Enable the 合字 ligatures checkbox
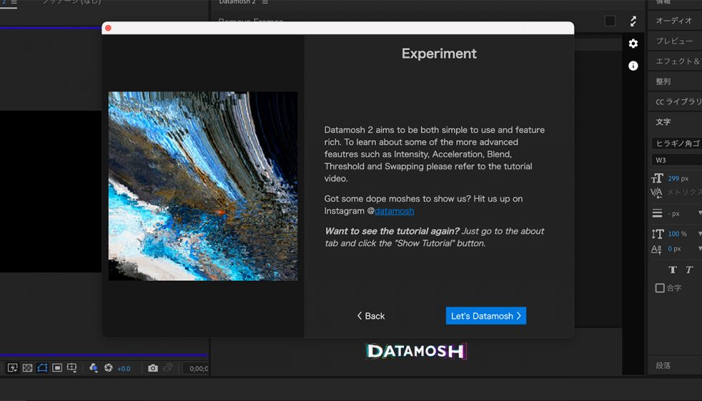Image resolution: width=702 pixels, height=401 pixels. pyautogui.click(x=660, y=288)
